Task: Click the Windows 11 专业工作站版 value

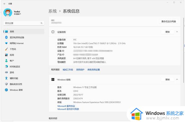Action: pyautogui.click(x=85, y=87)
